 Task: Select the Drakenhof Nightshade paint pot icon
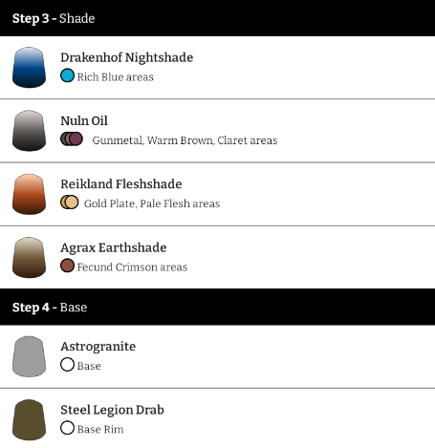pyautogui.click(x=29, y=68)
